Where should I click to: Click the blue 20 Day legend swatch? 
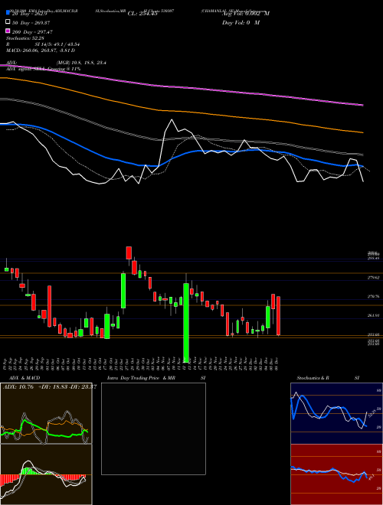[x=8, y=12]
